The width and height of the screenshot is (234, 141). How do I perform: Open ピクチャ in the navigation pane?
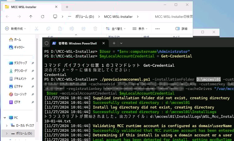pyautogui.click(x=16, y=86)
